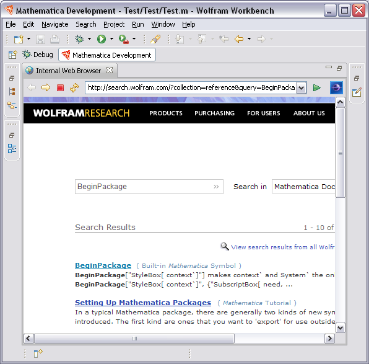
Task: Expand the Run launch dropdown arrow
Action: point(112,39)
